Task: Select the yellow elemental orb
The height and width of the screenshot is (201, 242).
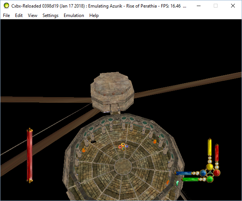Action: tap(210, 167)
